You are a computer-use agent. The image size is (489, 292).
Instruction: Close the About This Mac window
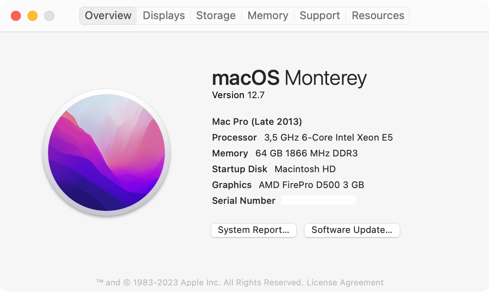tap(16, 16)
